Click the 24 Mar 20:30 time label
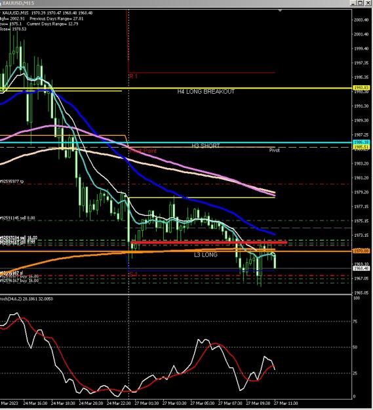Screen dimensions: 373x410 tap(91, 403)
